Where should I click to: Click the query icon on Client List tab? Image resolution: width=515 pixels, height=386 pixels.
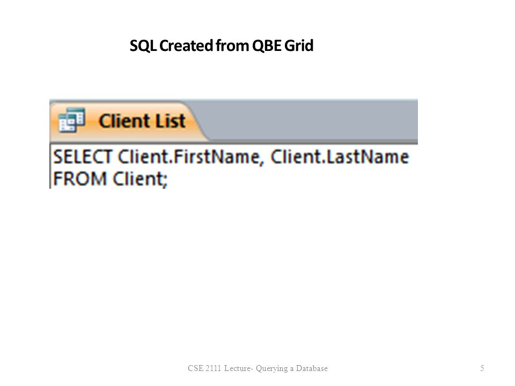pos(71,120)
